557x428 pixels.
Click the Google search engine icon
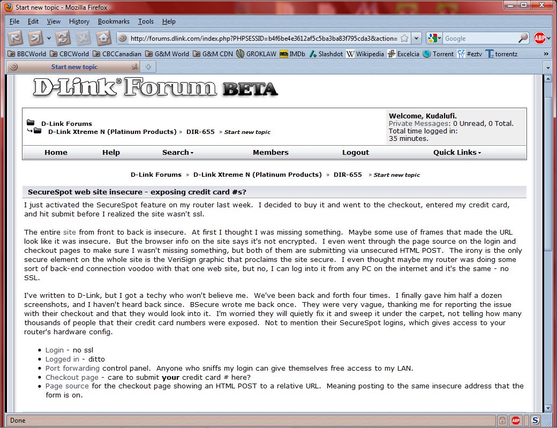click(x=432, y=38)
